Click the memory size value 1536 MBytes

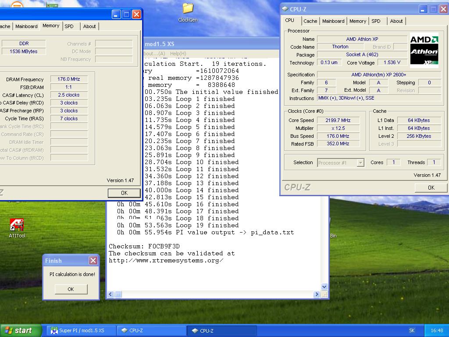point(24,51)
